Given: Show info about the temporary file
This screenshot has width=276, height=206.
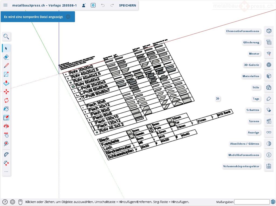Looking at the screenshot, I should click(68, 17).
